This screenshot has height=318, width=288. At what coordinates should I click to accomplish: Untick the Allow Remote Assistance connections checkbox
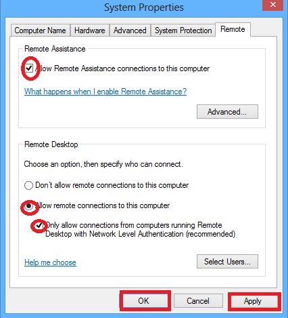point(29,68)
